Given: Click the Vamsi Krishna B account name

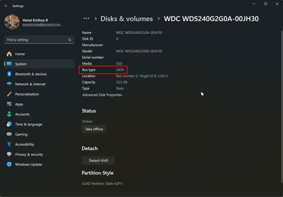Looking at the screenshot, I should click(x=35, y=20).
